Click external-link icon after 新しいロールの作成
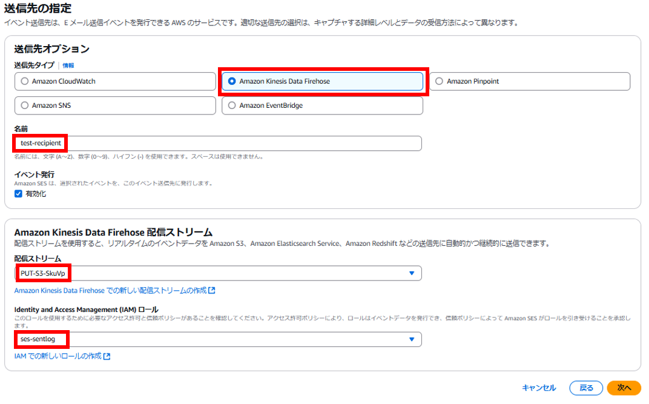 (107, 356)
